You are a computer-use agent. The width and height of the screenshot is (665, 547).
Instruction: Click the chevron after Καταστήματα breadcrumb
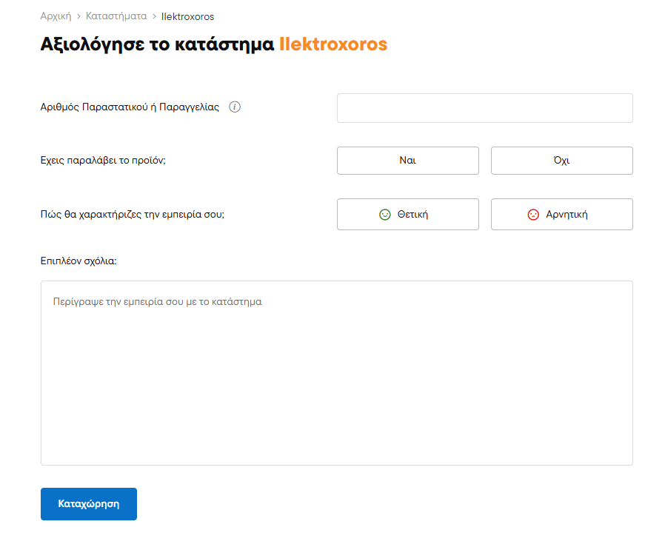154,16
